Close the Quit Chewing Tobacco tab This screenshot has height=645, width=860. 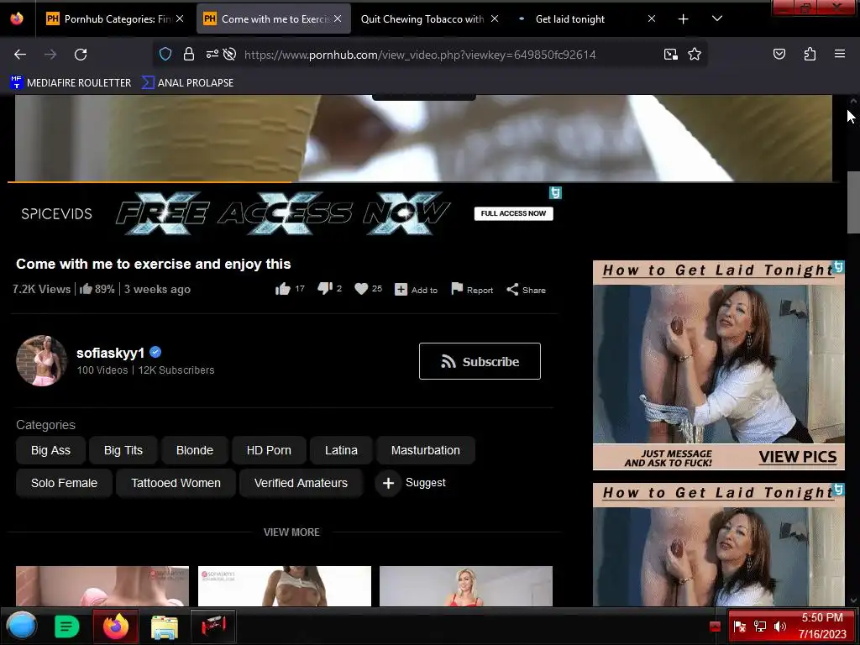coord(495,18)
